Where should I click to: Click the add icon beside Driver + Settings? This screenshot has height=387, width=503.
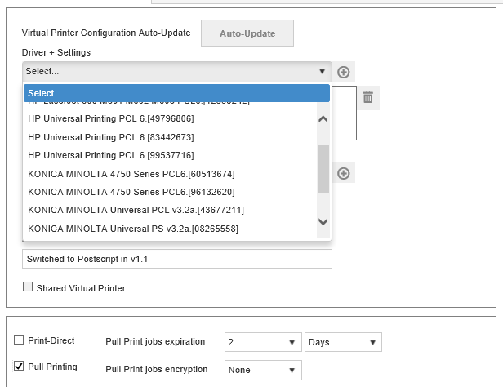[x=344, y=72]
